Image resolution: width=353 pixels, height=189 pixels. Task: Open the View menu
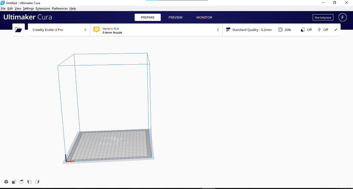(x=18, y=9)
